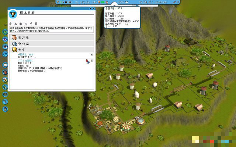Click the -12 litter and vomit tooltip line
The width and height of the screenshot is (236, 147).
click(117, 24)
